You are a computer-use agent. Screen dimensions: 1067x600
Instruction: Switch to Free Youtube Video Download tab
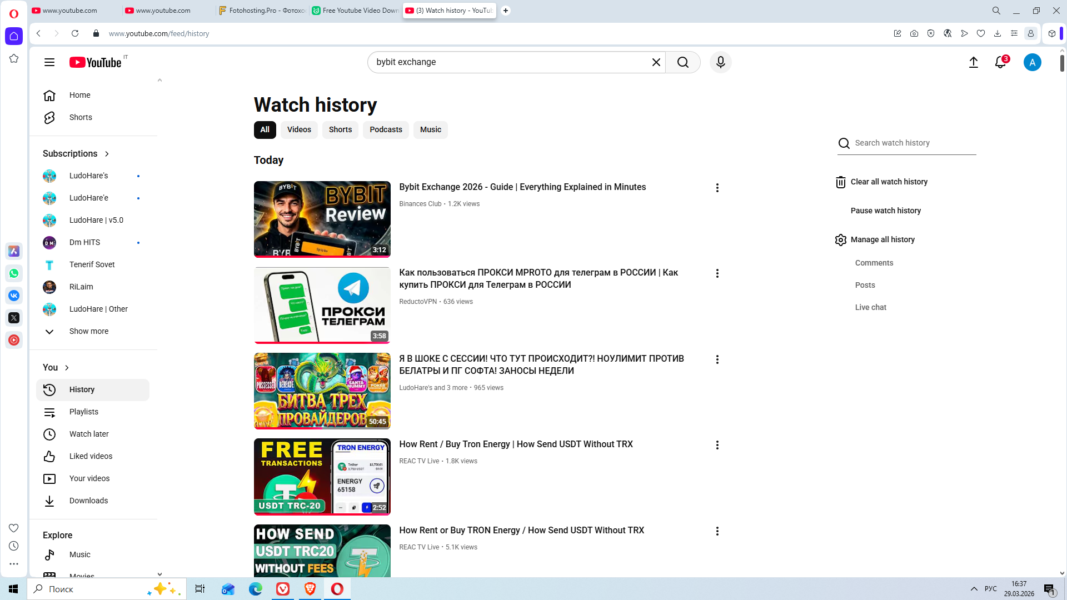[x=356, y=11]
